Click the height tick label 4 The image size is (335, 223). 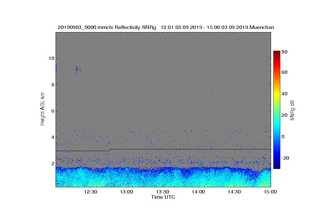(x=52, y=137)
